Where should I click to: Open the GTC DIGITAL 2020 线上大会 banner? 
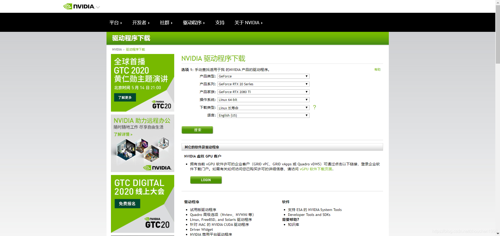142,204
